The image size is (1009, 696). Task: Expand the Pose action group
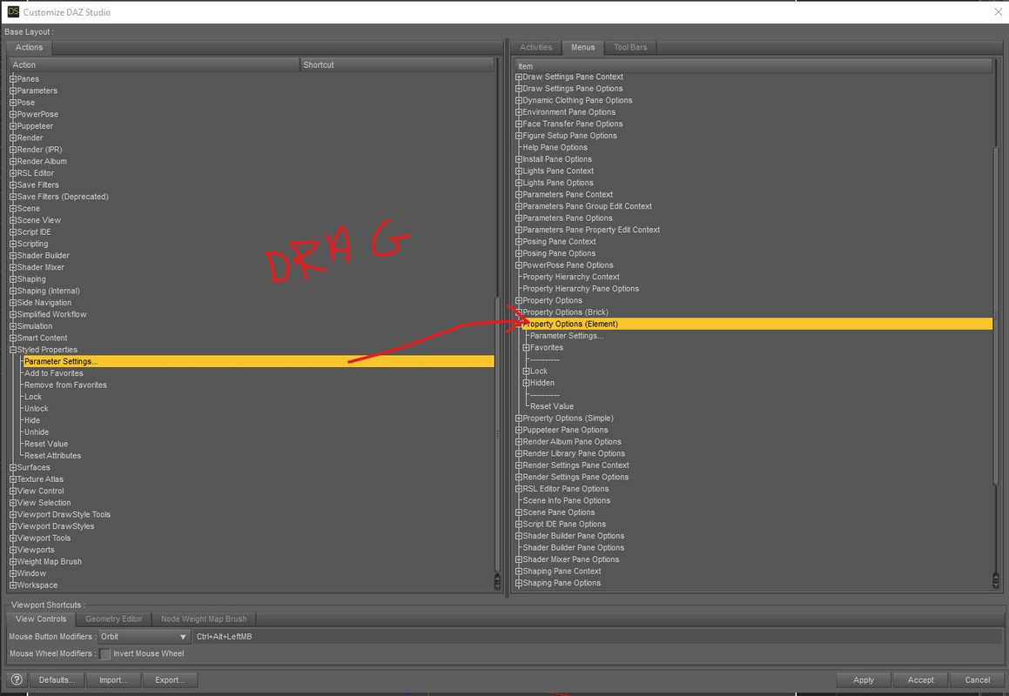pyautogui.click(x=13, y=103)
